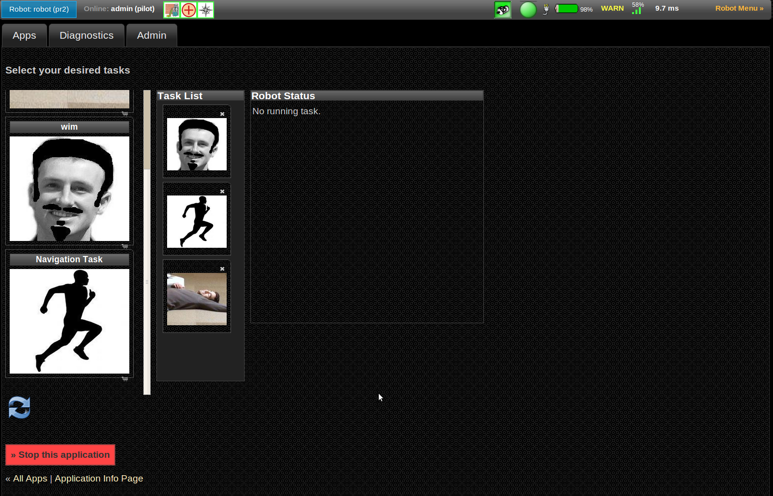Viewport: 773px width, 496px height.
Task: Open the Robot: robot (pr2) selector
Action: point(39,9)
